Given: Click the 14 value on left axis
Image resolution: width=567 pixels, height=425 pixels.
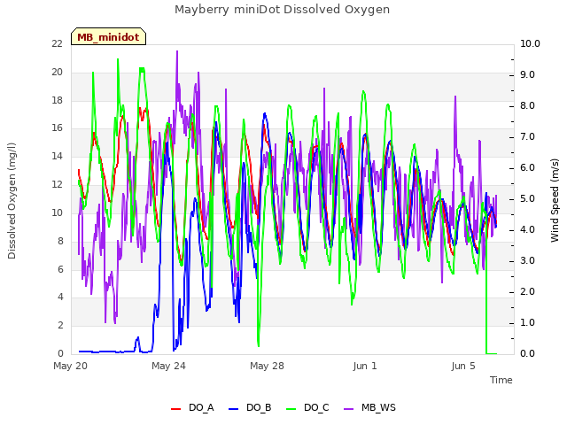Looking at the screenshot, I should [57, 156].
